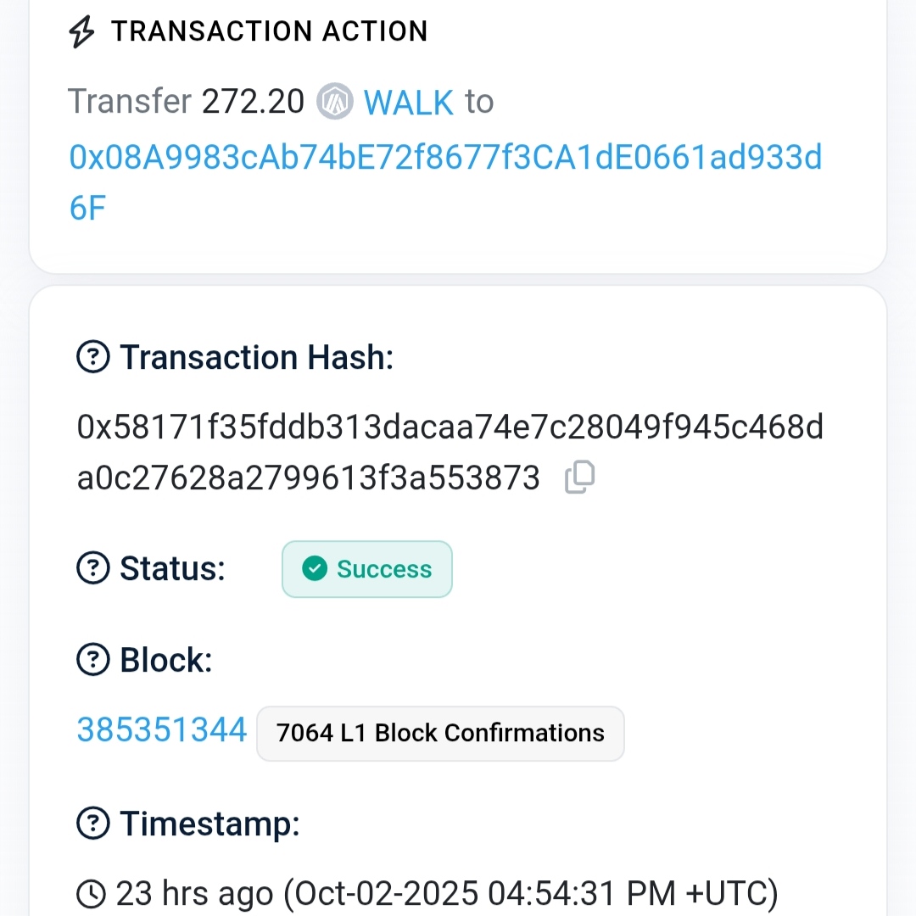Image resolution: width=916 pixels, height=916 pixels.
Task: Click the Success status badge
Action: click(x=366, y=569)
